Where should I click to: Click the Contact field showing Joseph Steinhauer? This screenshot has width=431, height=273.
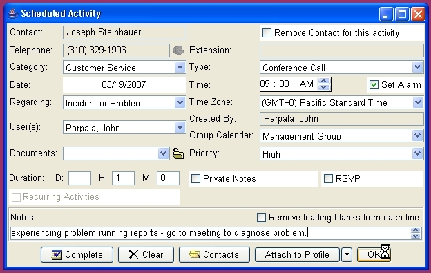pyautogui.click(x=124, y=32)
